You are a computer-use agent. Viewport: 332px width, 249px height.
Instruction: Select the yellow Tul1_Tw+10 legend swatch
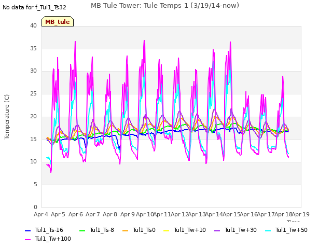click(167, 230)
